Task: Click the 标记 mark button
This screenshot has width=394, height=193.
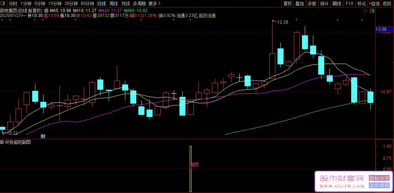Action: 362,4
